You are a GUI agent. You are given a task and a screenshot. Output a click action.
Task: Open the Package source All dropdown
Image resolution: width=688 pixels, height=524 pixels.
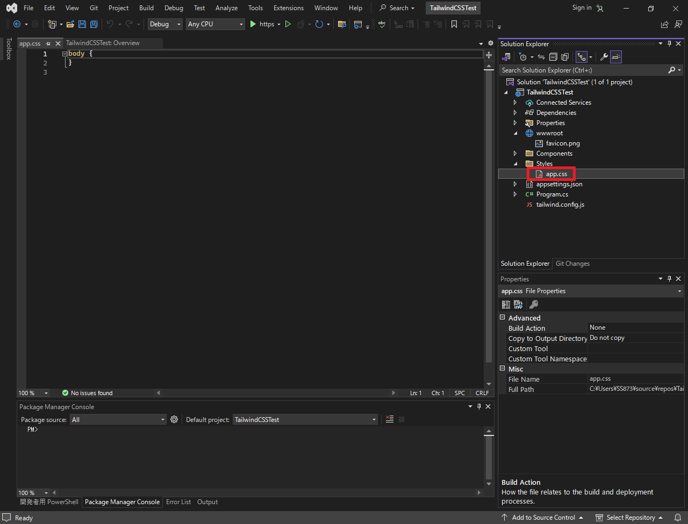coord(118,419)
